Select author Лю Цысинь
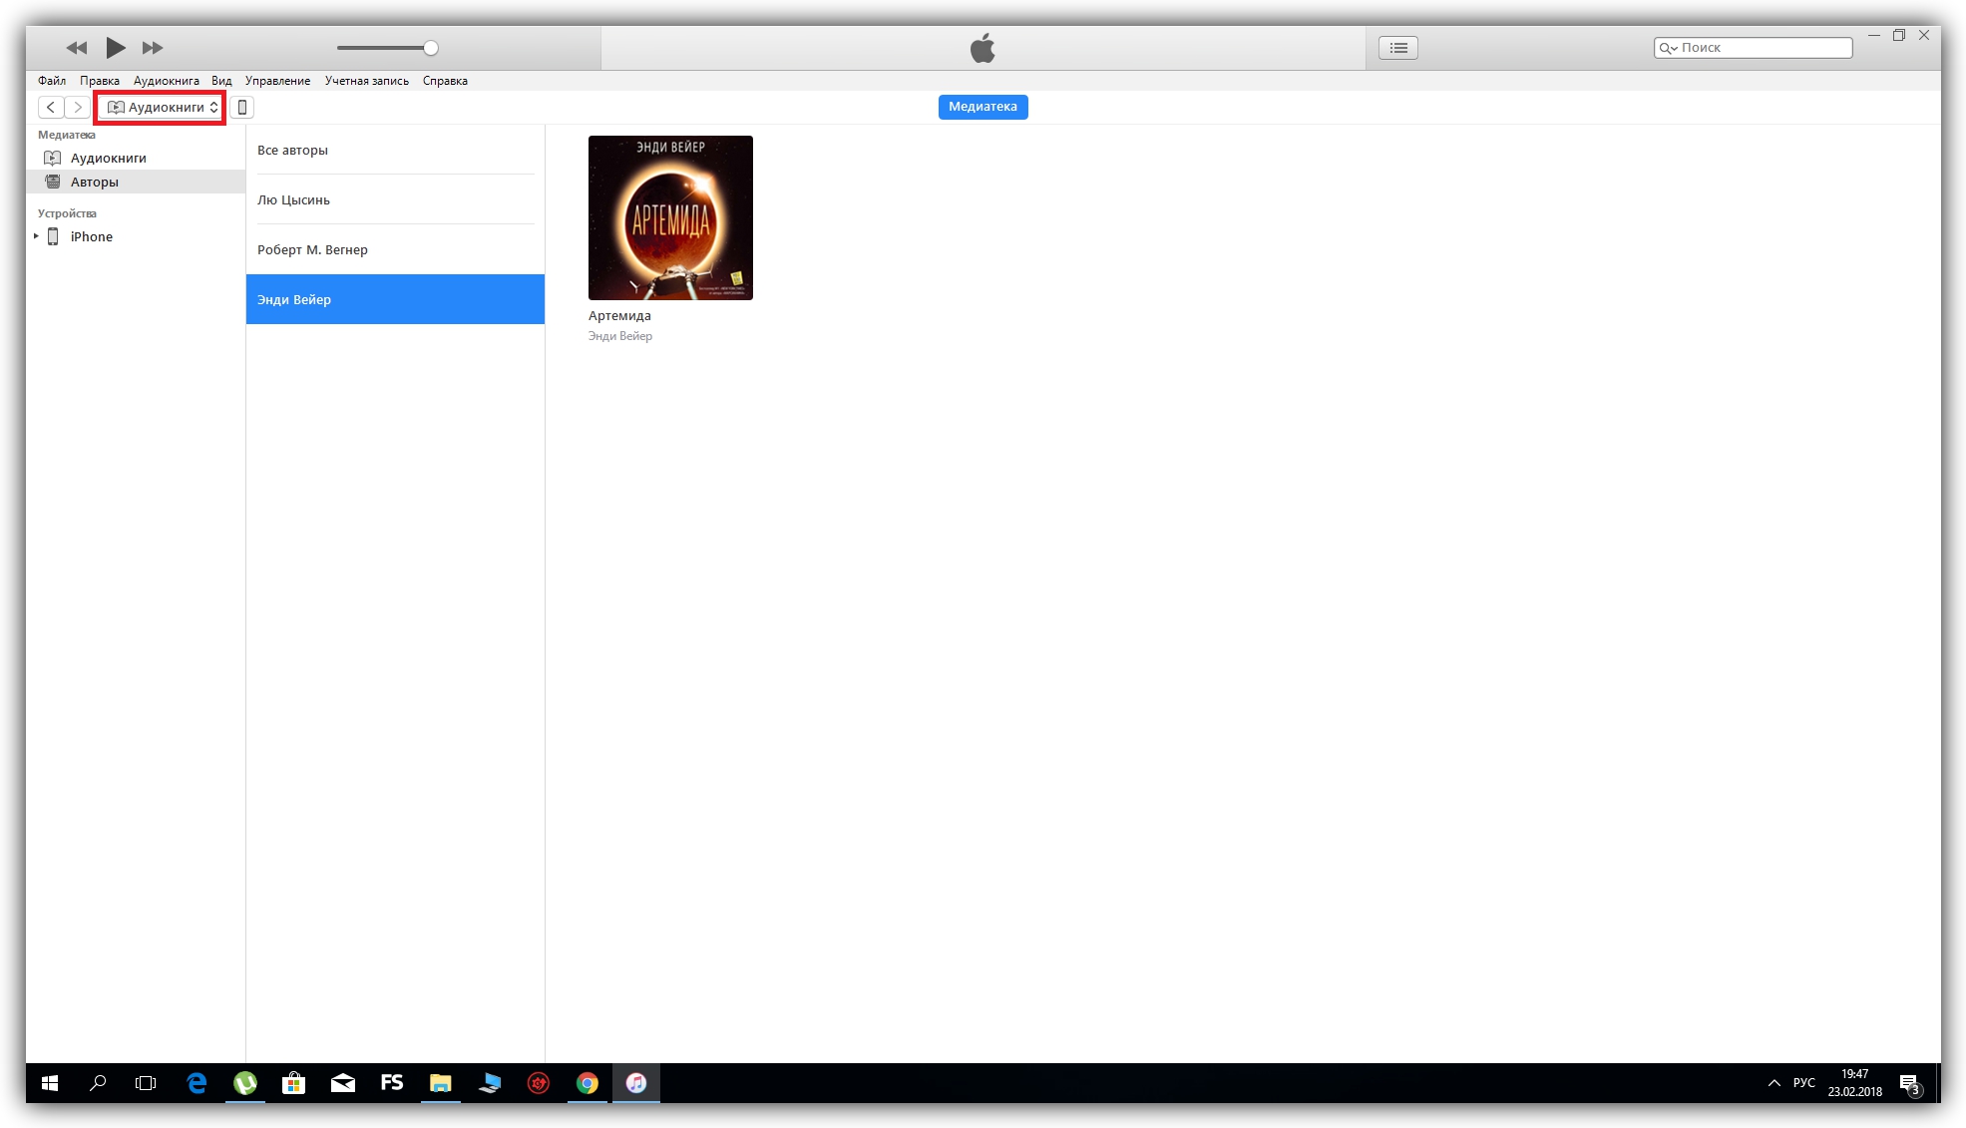The width and height of the screenshot is (1966, 1128). 395,199
